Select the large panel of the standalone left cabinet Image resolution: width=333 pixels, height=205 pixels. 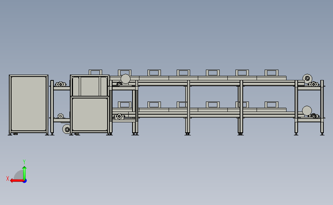(x=29, y=104)
